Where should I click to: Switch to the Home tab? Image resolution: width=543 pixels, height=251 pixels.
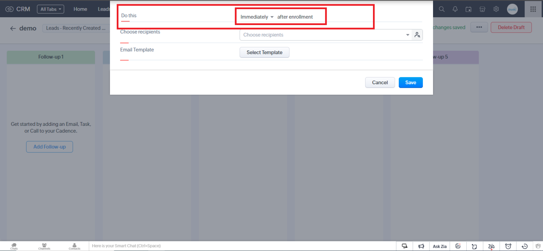pos(80,9)
